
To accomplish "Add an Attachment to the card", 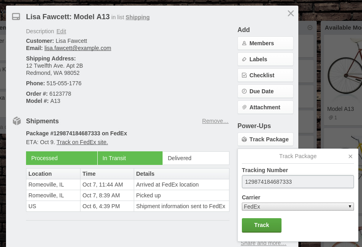I will [x=265, y=107].
